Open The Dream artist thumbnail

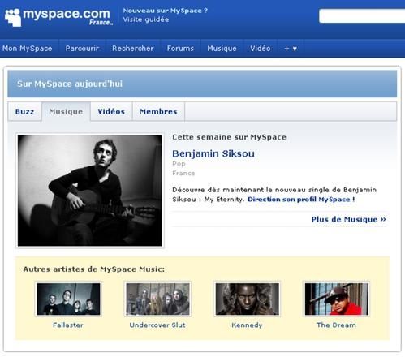[x=336, y=299]
